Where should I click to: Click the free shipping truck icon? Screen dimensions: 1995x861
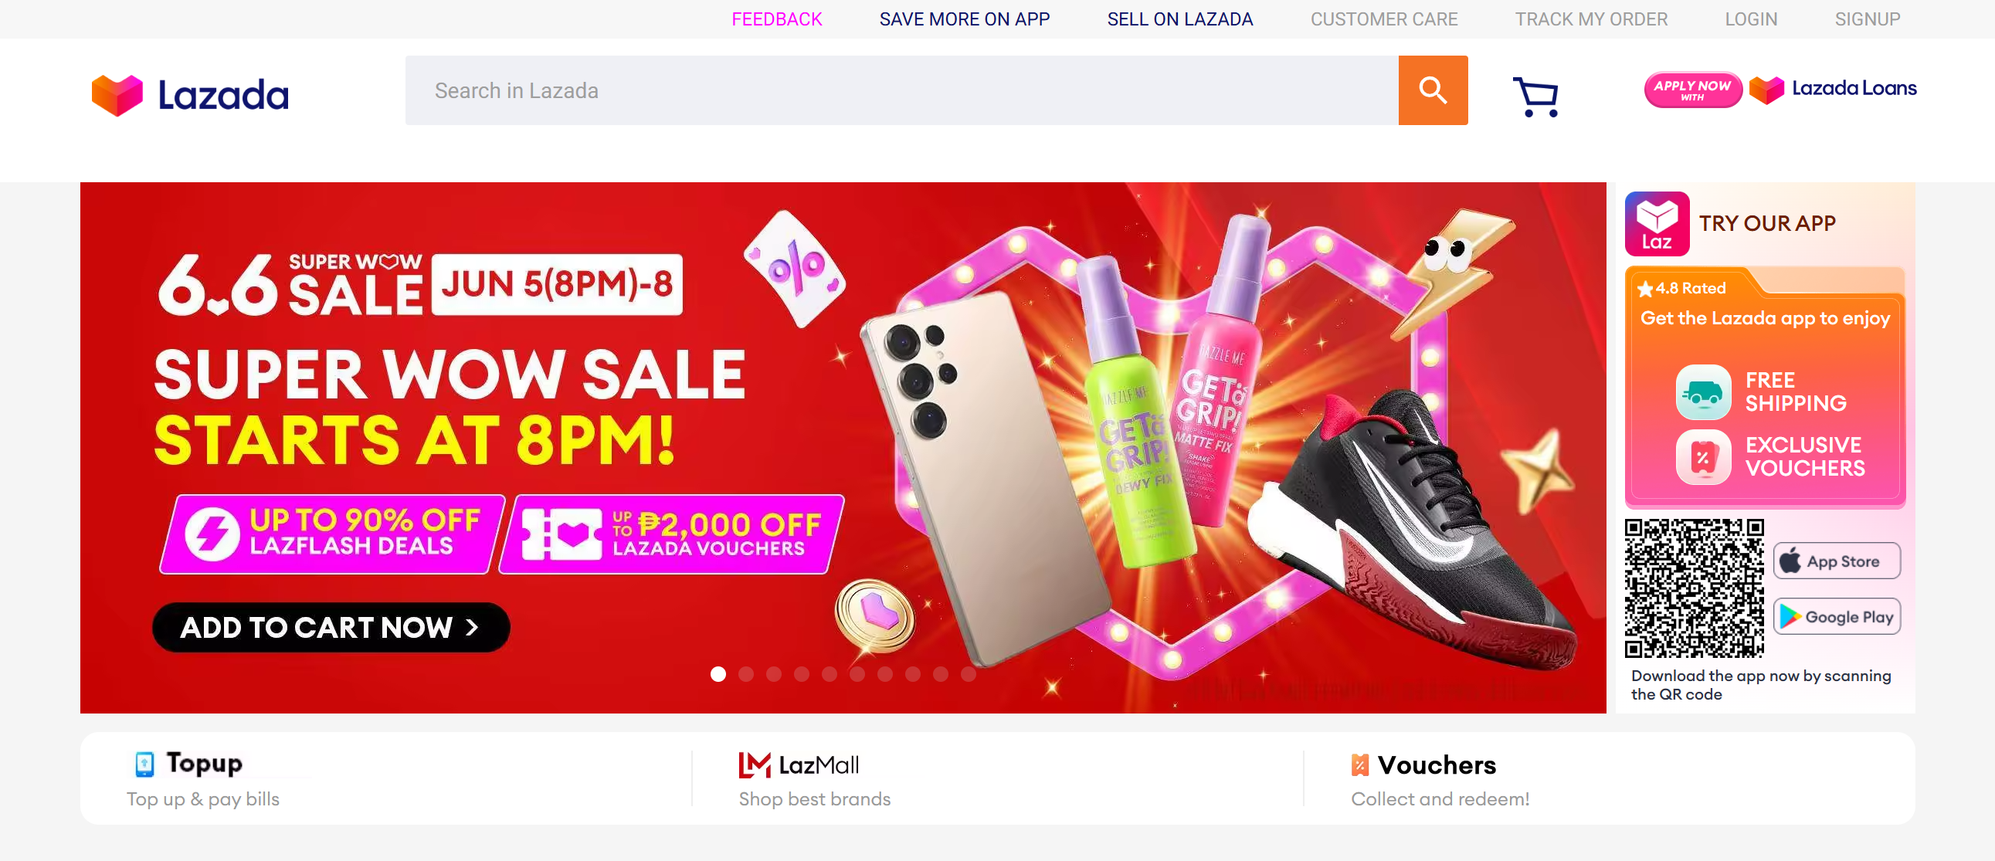[1703, 392]
